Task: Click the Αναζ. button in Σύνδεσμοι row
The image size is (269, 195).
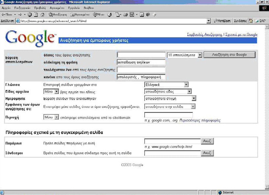Action: [207, 153]
